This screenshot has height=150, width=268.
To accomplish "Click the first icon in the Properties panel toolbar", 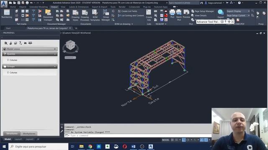I will 6,43.
